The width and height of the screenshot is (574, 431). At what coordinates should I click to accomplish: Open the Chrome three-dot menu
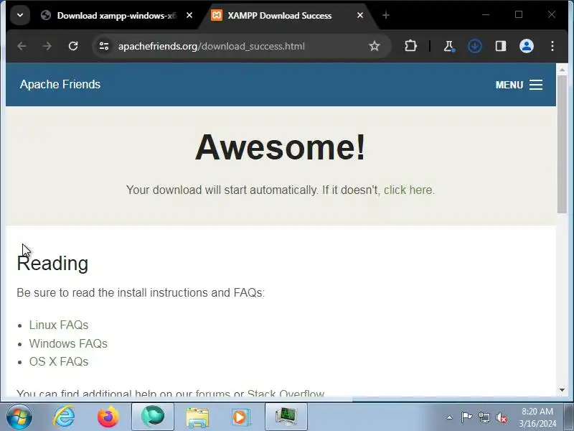(x=552, y=46)
